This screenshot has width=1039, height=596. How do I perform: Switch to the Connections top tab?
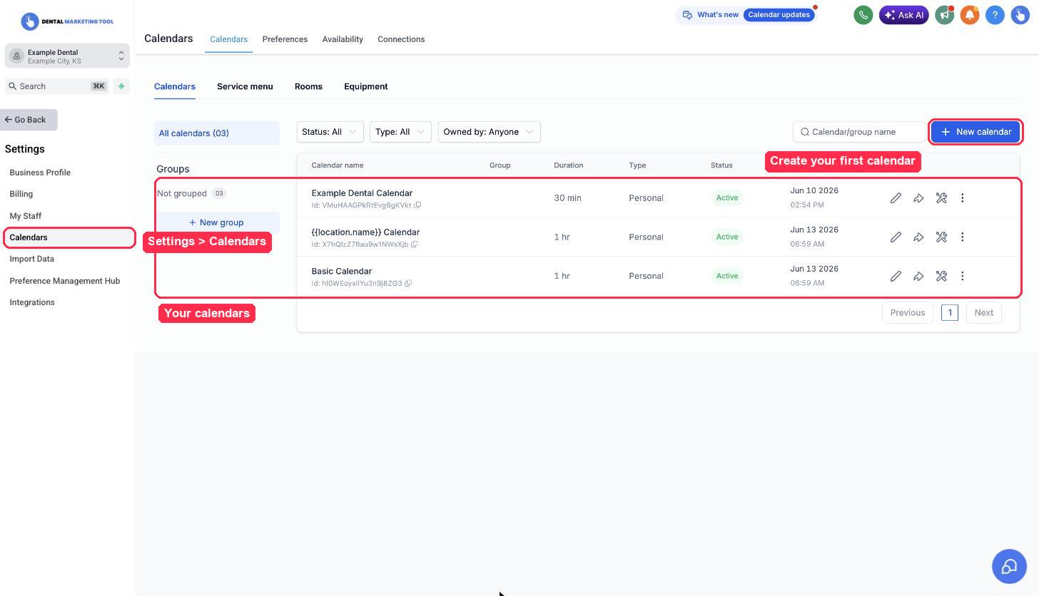click(401, 39)
